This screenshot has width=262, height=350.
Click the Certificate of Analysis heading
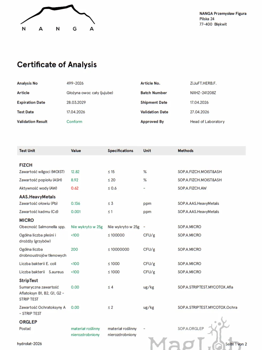(57, 64)
